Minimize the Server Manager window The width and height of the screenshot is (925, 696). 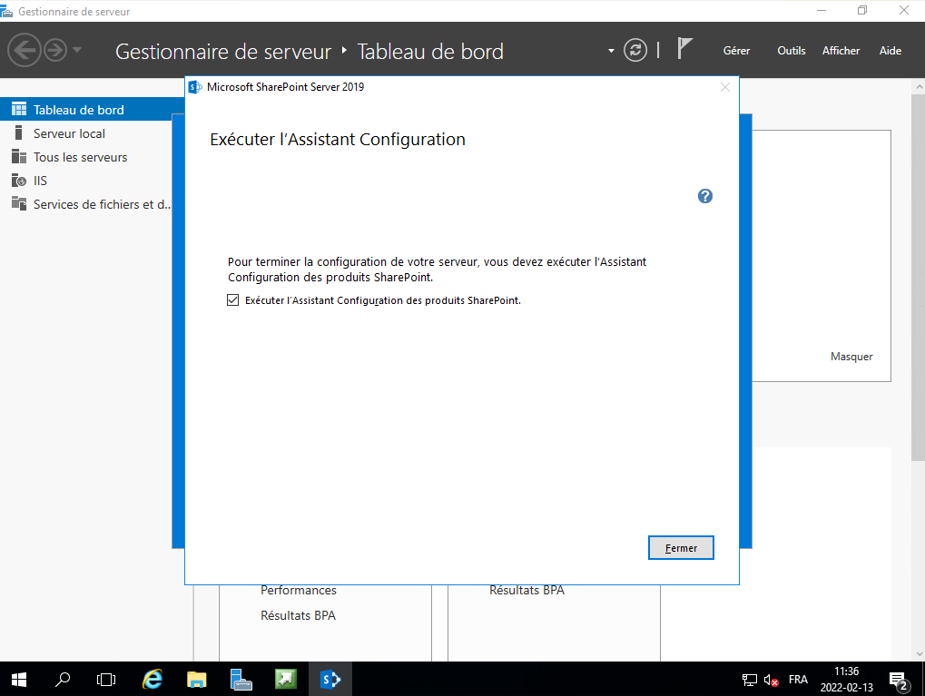click(822, 11)
